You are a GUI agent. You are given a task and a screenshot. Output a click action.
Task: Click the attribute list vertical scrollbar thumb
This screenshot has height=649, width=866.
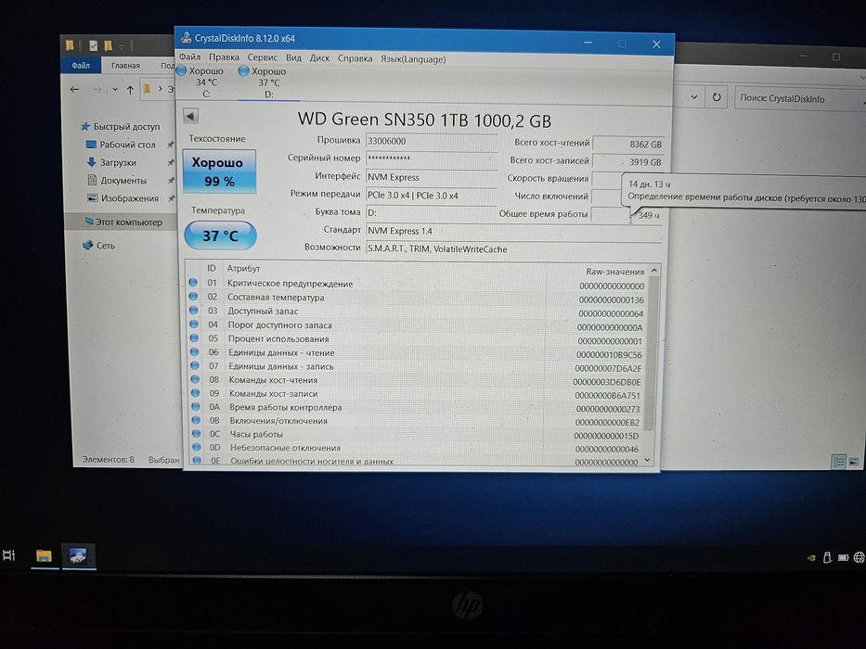652,353
